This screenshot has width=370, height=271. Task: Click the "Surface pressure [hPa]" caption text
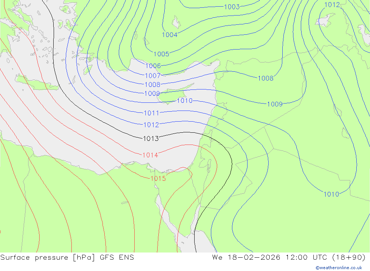[x=47, y=257]
